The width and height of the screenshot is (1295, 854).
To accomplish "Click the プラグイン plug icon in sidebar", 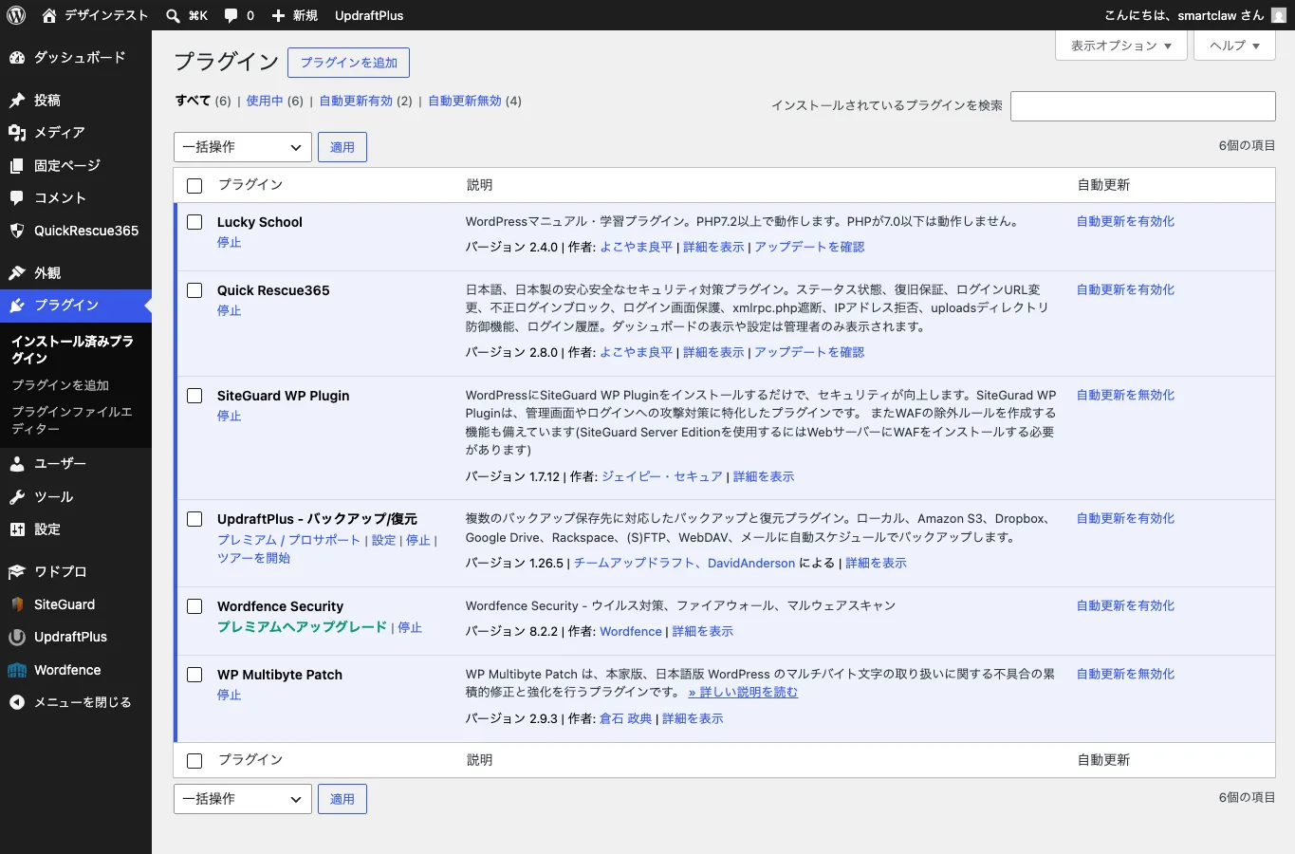I will pyautogui.click(x=17, y=306).
